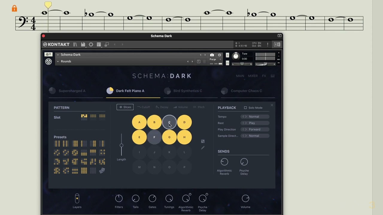The width and height of the screenshot is (383, 215).
Task: Toggle slice H in the slice grid
Action: 184,137
